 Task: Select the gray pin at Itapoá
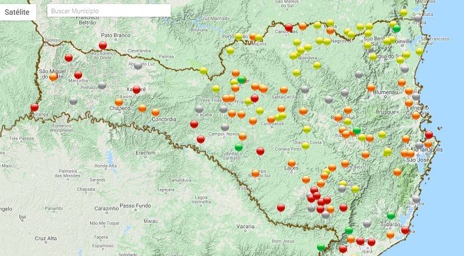pyautogui.click(x=417, y=19)
